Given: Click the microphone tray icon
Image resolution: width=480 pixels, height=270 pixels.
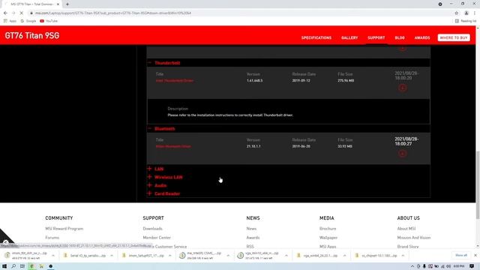Looking at the screenshot, I should [424, 266].
